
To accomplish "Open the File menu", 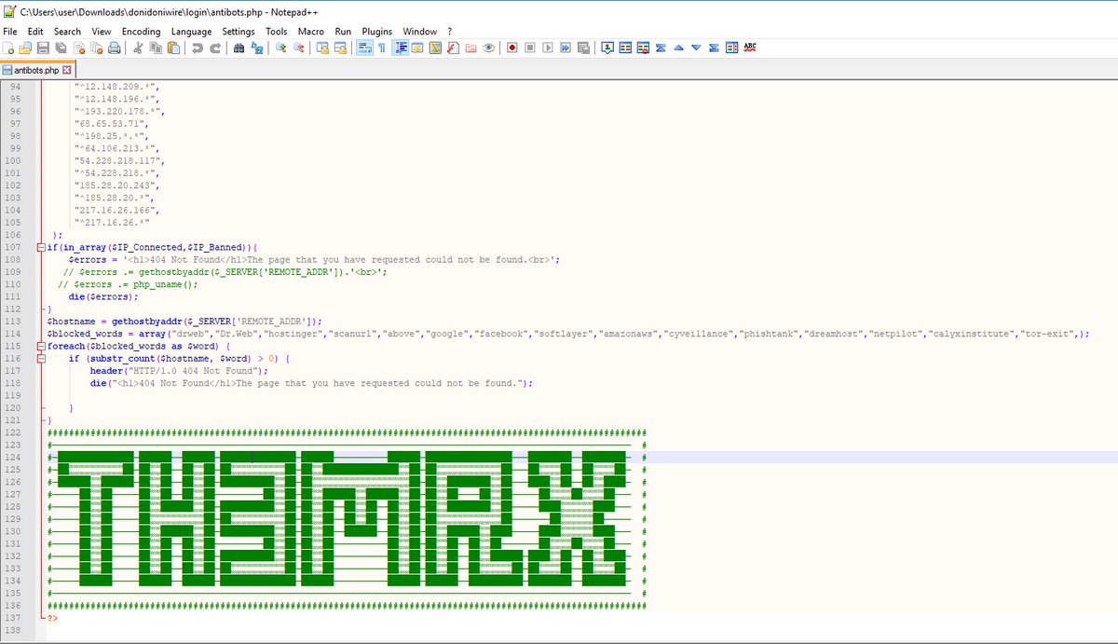I will point(10,31).
